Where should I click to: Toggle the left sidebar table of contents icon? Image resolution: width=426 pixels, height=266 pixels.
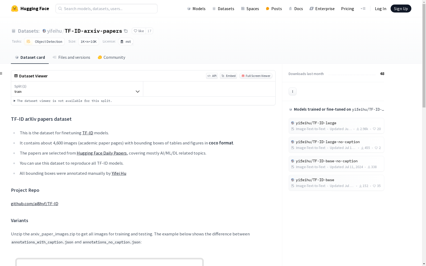pyautogui.click(x=1, y=73)
